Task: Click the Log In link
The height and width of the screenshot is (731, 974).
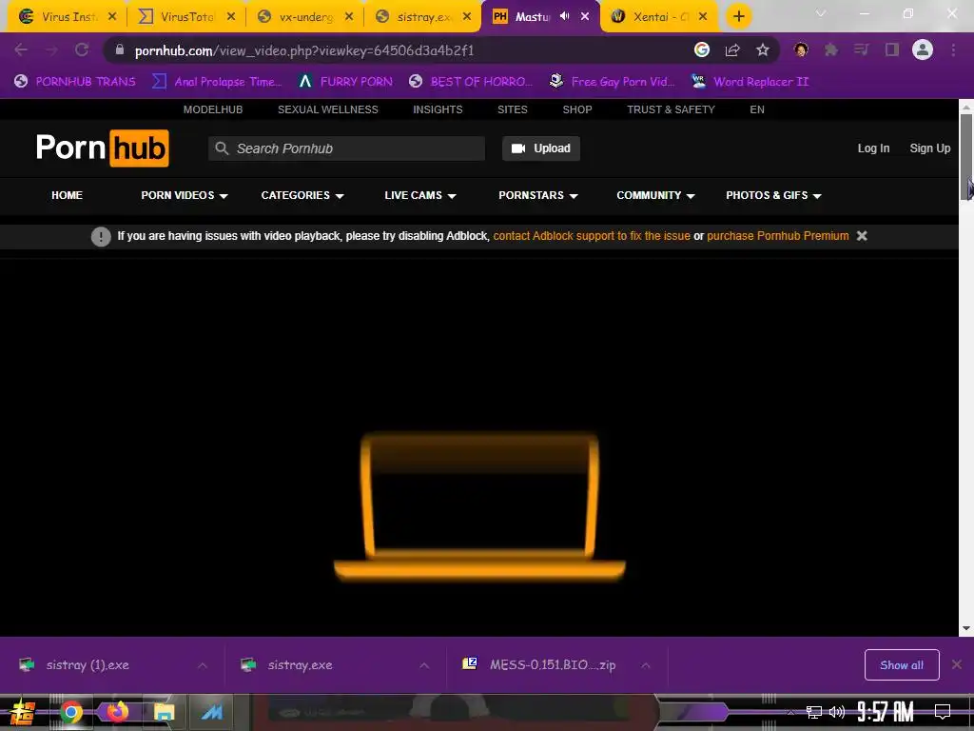Action: point(873,148)
